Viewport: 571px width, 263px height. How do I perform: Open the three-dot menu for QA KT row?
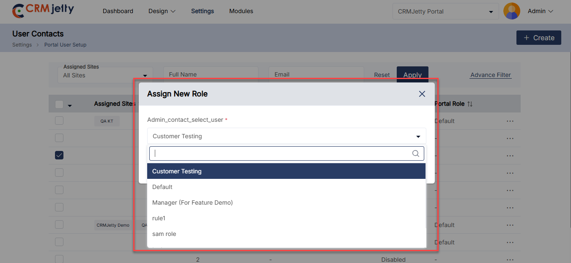(x=510, y=121)
